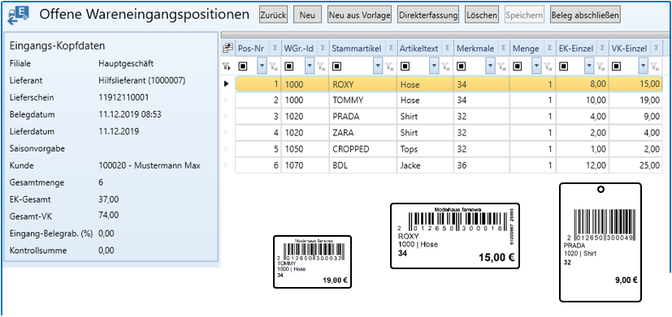
Task: Click the Jacke article text cell
Action: 425,165
